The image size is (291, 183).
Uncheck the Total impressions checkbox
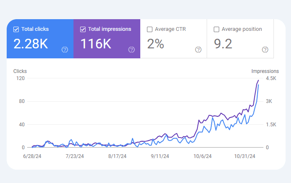coord(83,29)
